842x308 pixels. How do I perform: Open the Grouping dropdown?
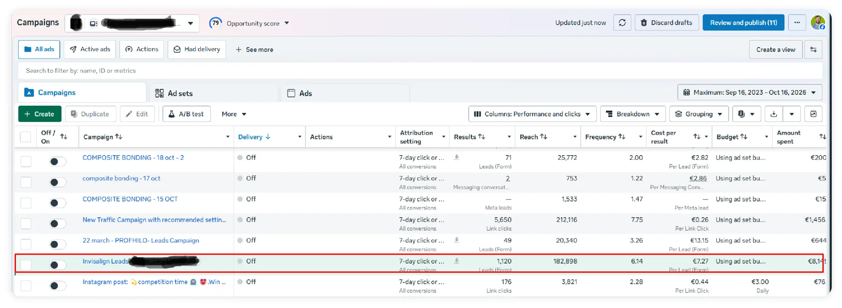pos(699,114)
